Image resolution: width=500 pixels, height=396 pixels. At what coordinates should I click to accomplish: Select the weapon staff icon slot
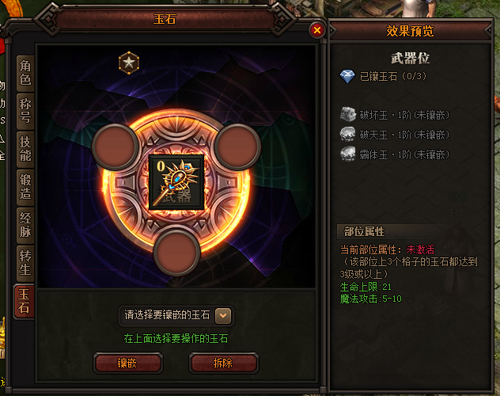pos(176,182)
